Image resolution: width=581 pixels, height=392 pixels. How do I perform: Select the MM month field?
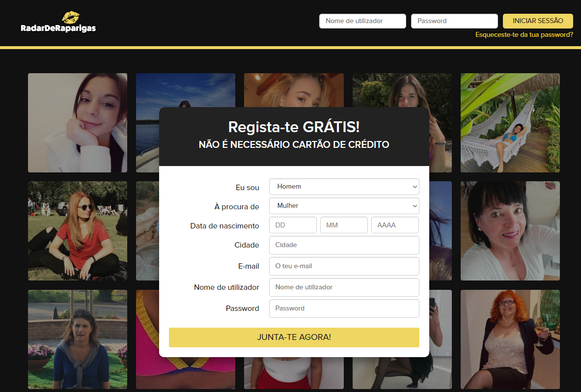pos(344,224)
